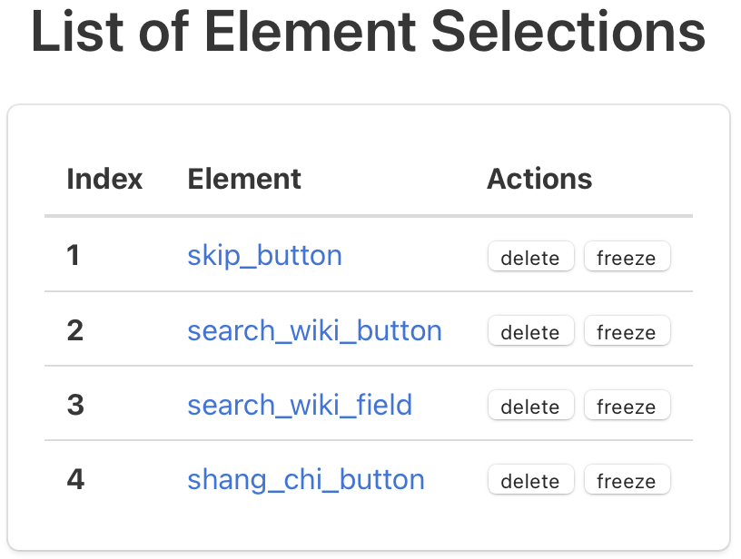Viewport: 741px width, 559px height.
Task: Delete the skip_button selection
Action: pyautogui.click(x=530, y=257)
